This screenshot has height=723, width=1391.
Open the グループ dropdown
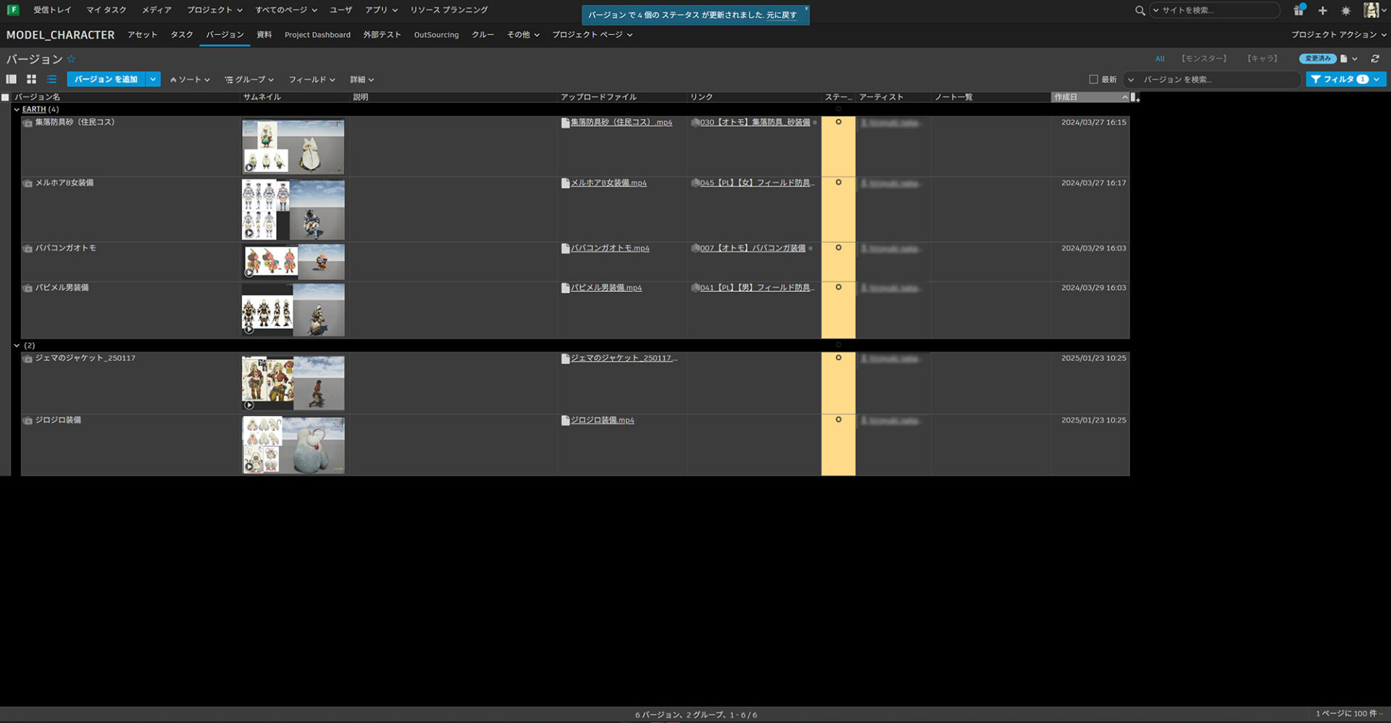pos(249,80)
